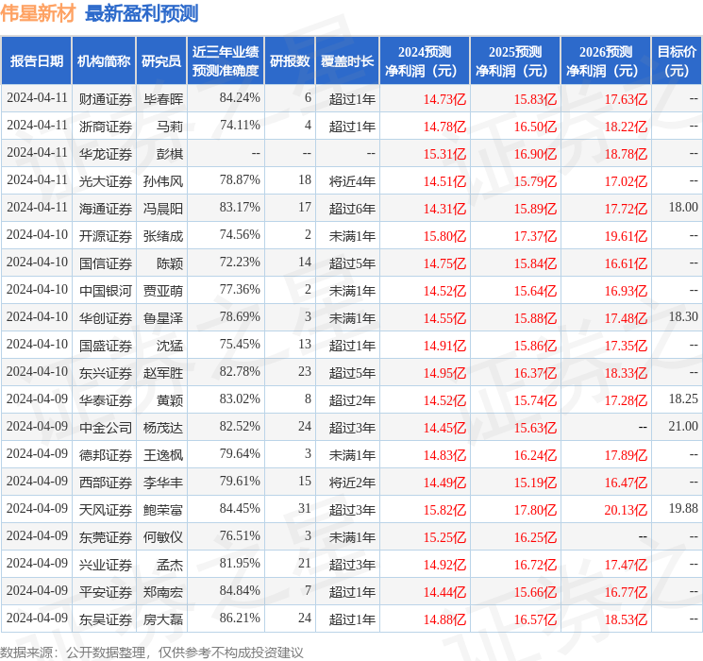The height and width of the screenshot is (661, 703).
Task: Select the 国信证券 institution cell
Action: click(x=106, y=263)
